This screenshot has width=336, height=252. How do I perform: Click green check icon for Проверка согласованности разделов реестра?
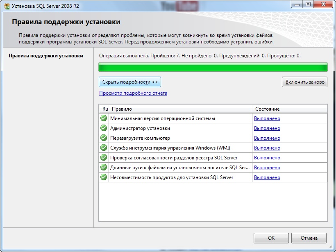[104, 157]
